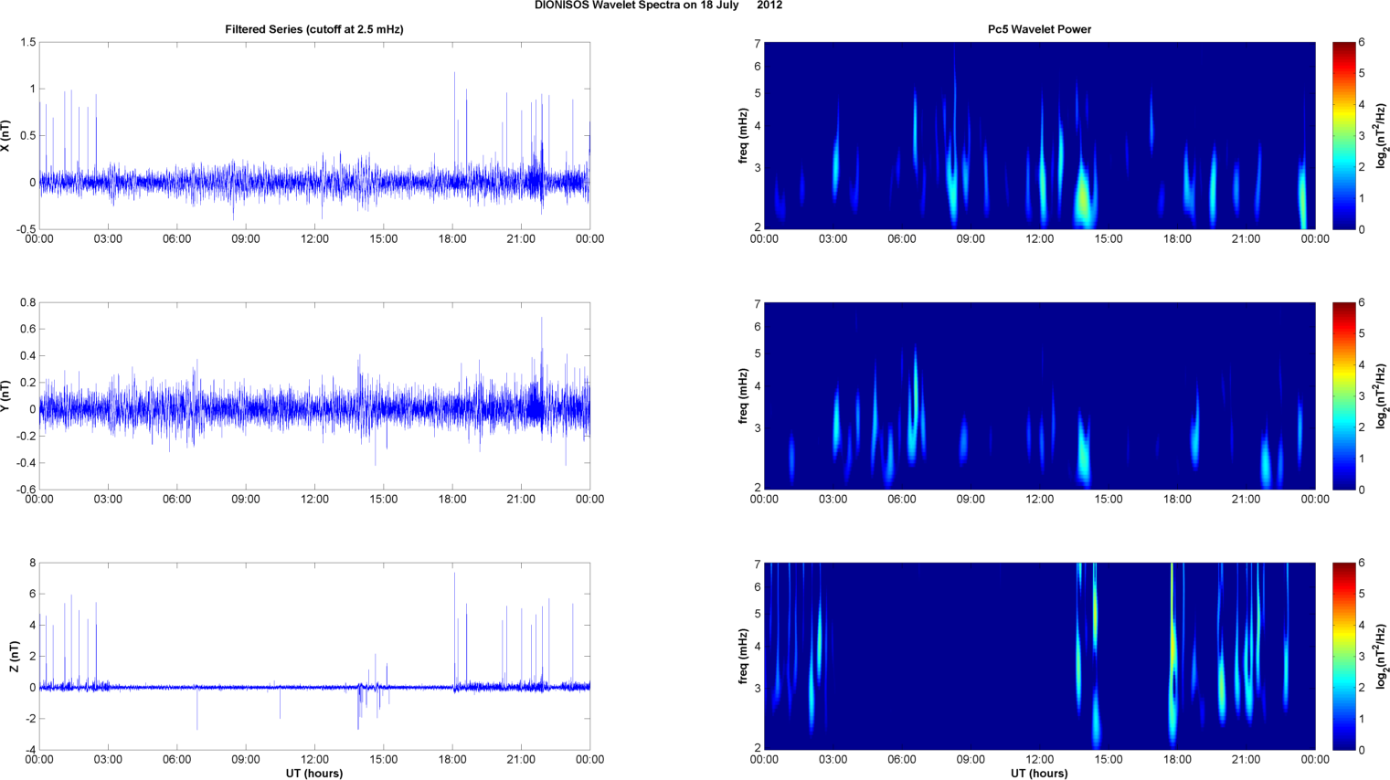Click the 'X (nT)' axis label
This screenshot has width=1390, height=780.
5,135
